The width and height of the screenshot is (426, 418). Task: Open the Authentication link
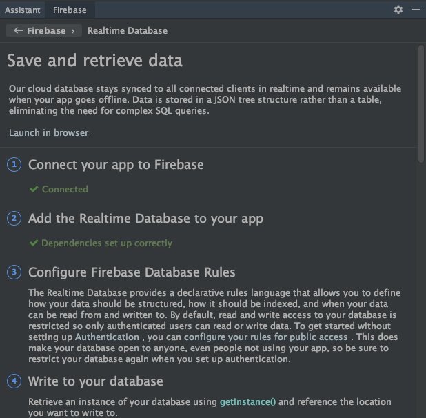(107, 337)
